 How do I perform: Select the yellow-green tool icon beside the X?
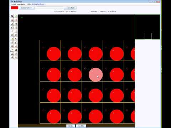(x=12, y=39)
